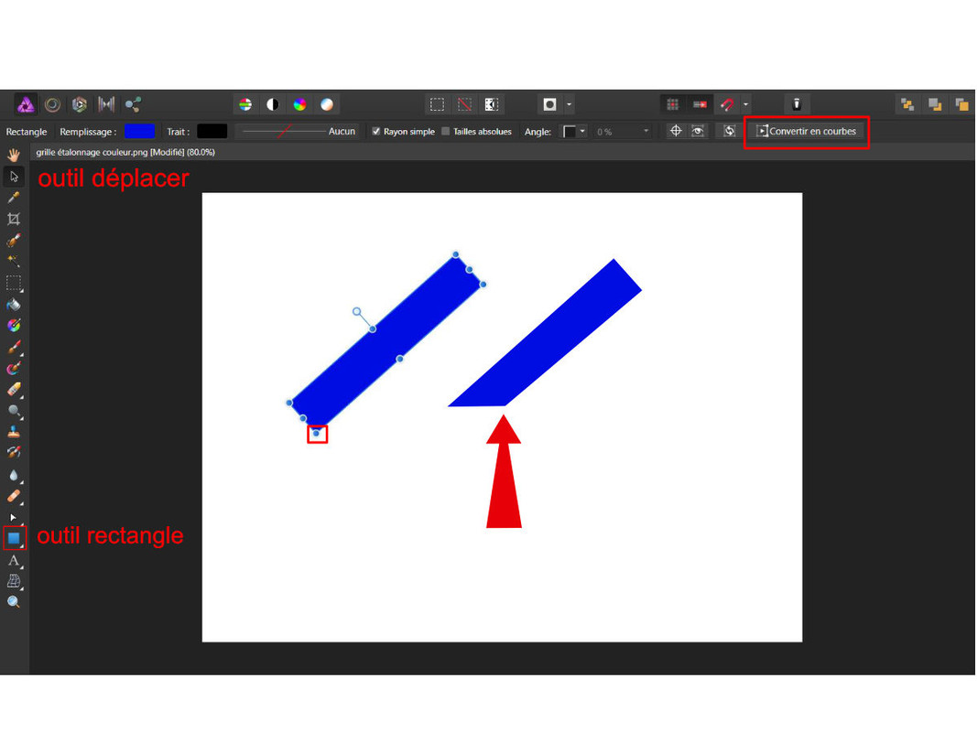
Task: Toggle the Snapping magnet icon
Action: [726, 104]
